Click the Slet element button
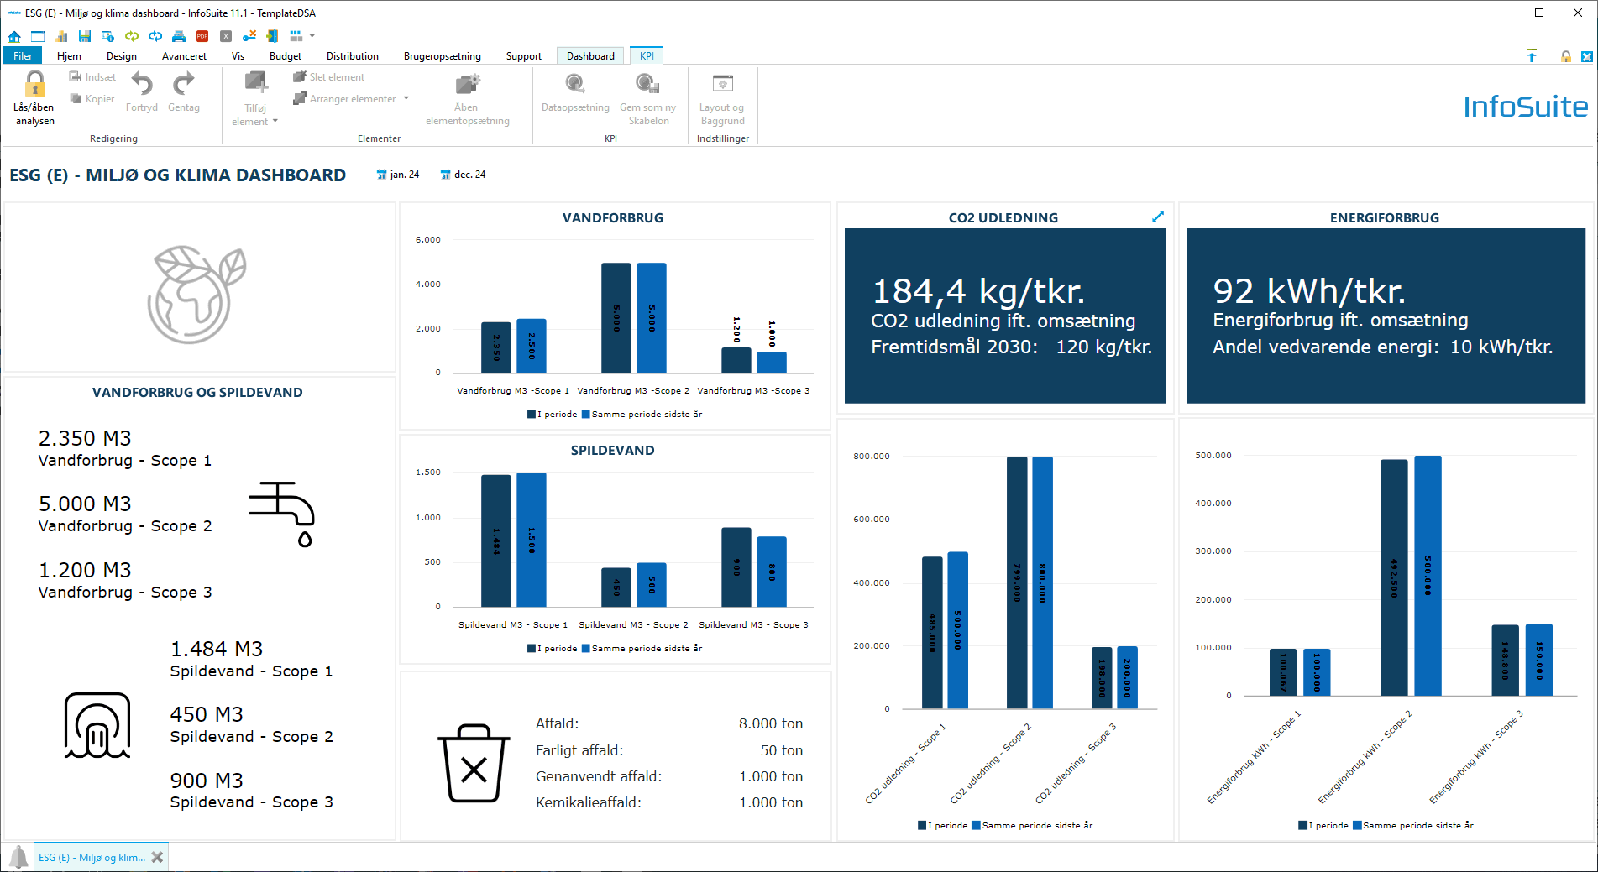Screen dimensions: 1598x872 328,77
